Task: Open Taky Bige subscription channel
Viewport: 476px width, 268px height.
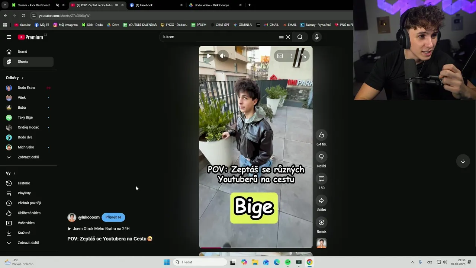Action: [28, 118]
